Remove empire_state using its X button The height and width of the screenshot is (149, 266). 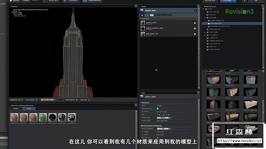click(x=196, y=10)
